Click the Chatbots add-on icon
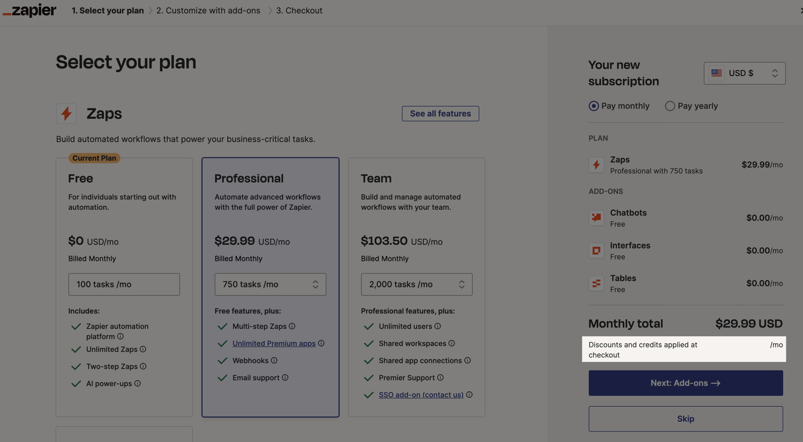 pyautogui.click(x=596, y=218)
